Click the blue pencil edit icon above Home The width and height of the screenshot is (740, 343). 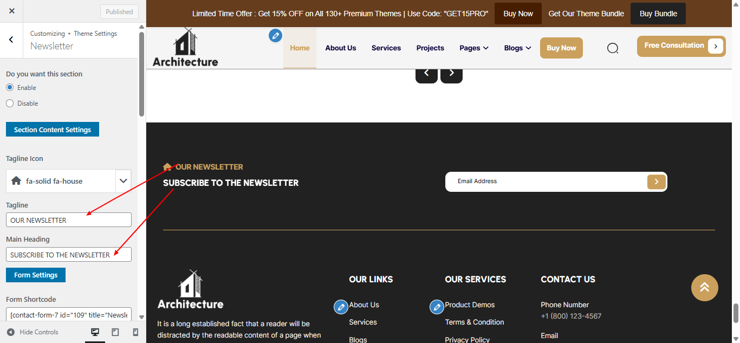click(275, 35)
